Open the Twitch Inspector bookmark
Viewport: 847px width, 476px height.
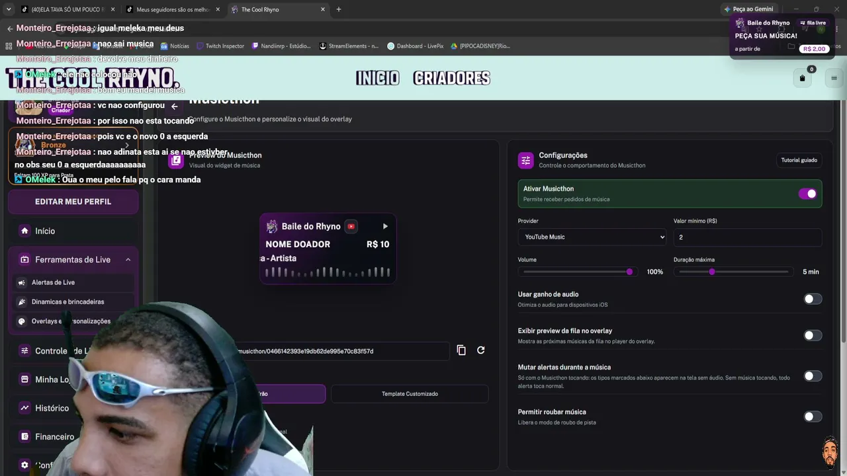click(x=220, y=46)
